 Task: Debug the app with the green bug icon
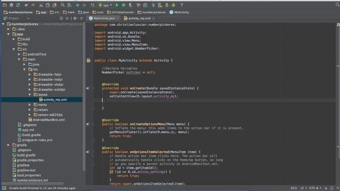[124, 5]
